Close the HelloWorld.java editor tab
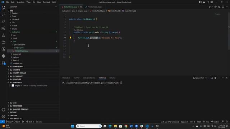Viewport: 230px width, 129px height. coord(81,7)
